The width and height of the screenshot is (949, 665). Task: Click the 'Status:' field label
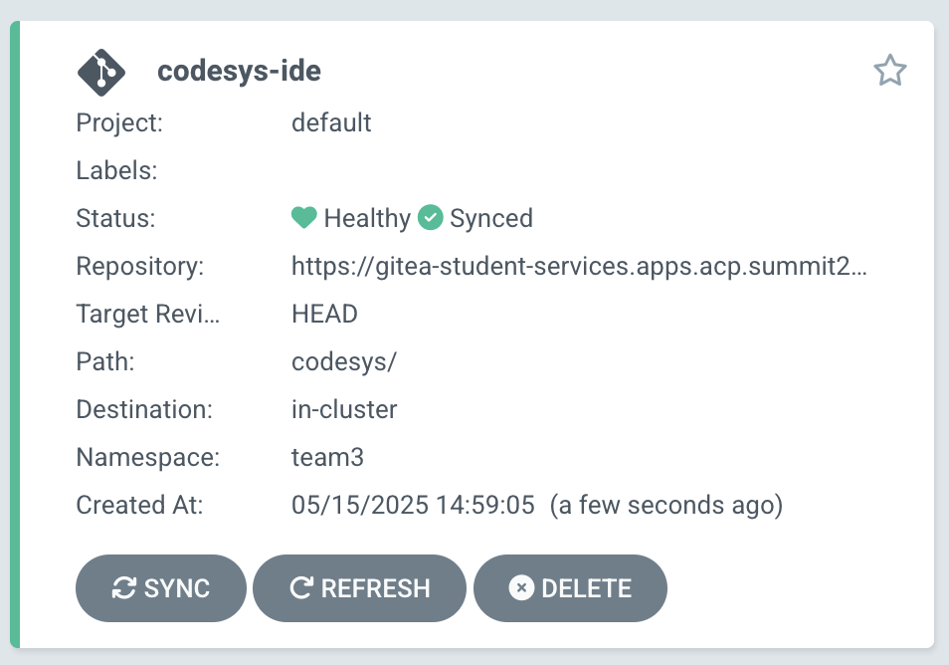[115, 219]
